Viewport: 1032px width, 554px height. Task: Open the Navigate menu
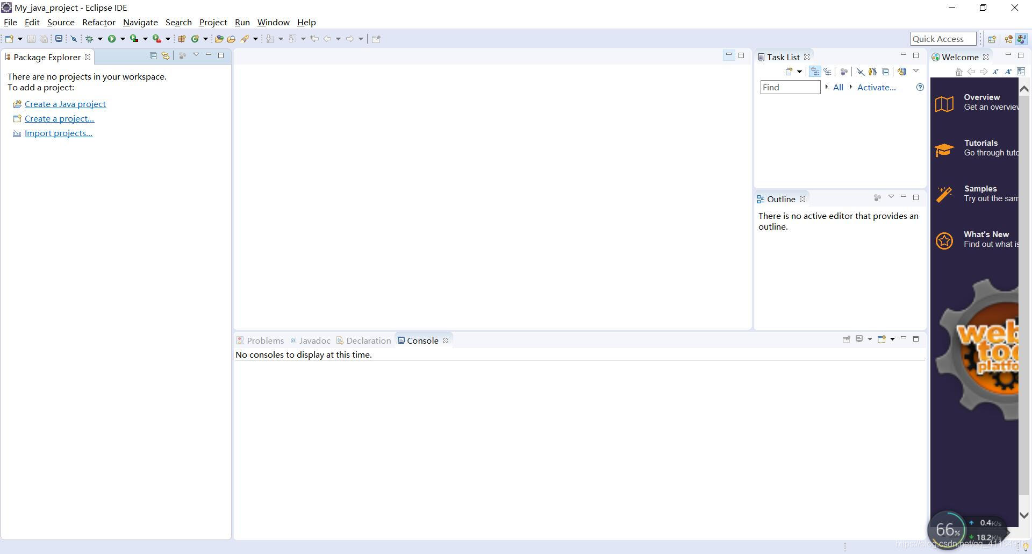140,23
